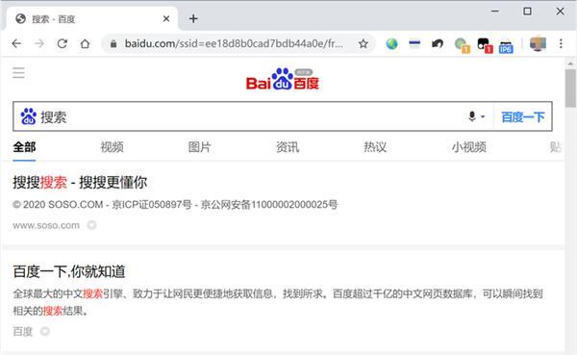
Task: Open the globe extension icon
Action: pos(392,44)
